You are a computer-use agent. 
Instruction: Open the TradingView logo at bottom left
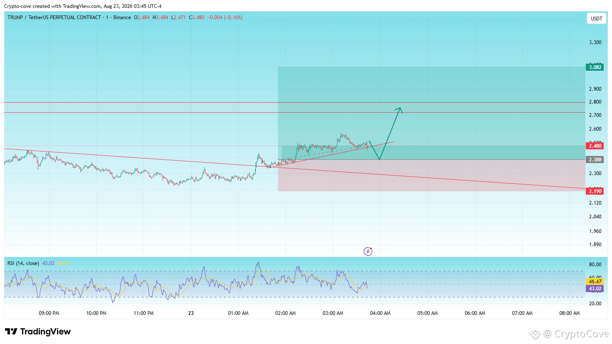click(x=38, y=332)
